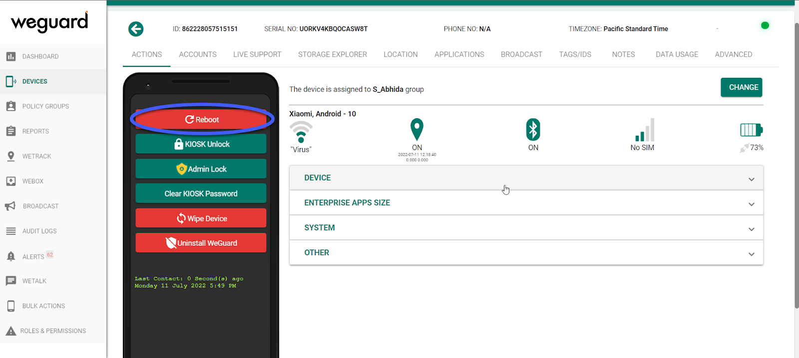The image size is (799, 358).
Task: Click the CHANGE group button
Action: (742, 87)
